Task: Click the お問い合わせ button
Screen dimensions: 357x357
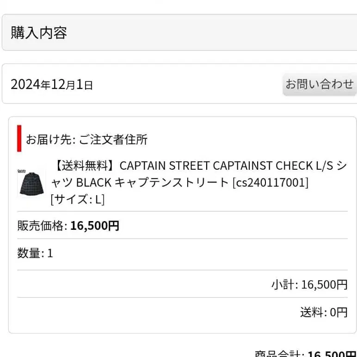Action: point(319,84)
